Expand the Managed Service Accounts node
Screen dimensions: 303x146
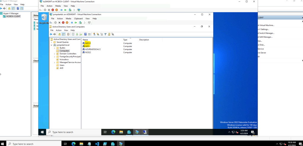[x=54, y=62]
